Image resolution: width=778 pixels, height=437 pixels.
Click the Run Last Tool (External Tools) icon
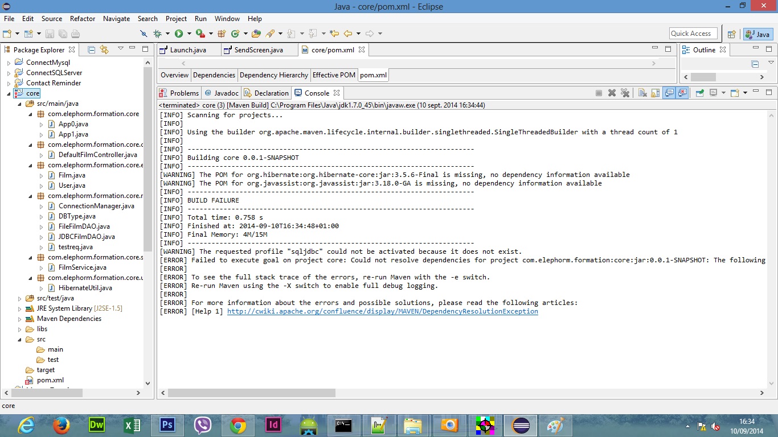click(x=200, y=34)
